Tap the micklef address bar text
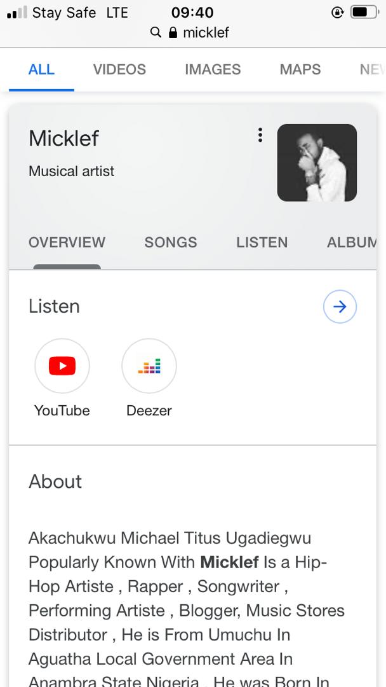 (x=206, y=32)
